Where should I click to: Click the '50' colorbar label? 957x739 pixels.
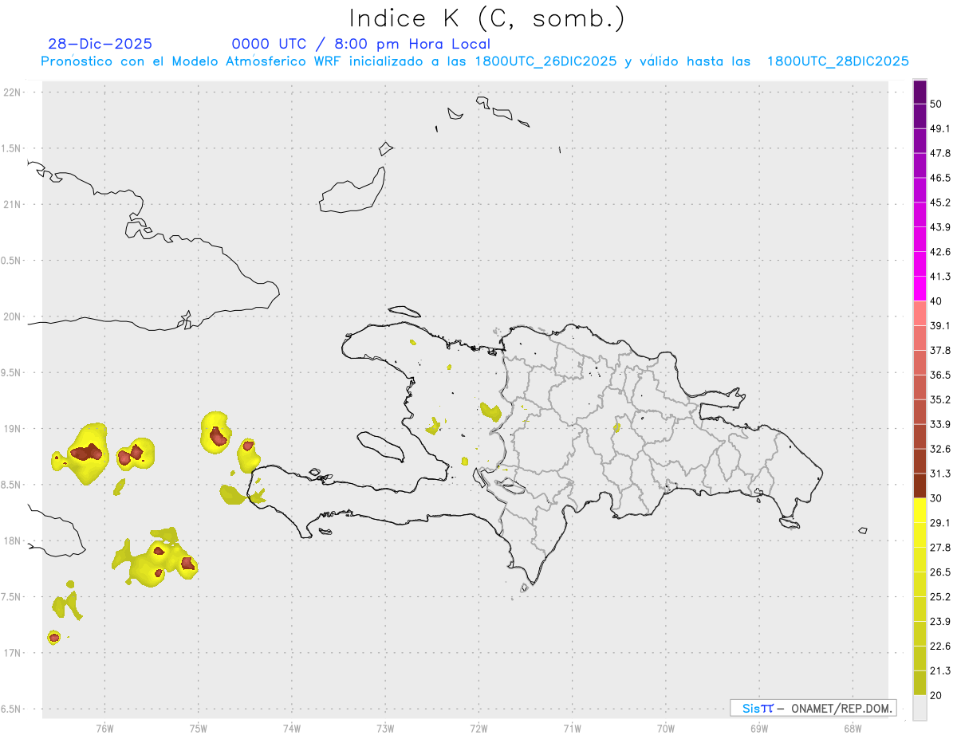click(936, 104)
